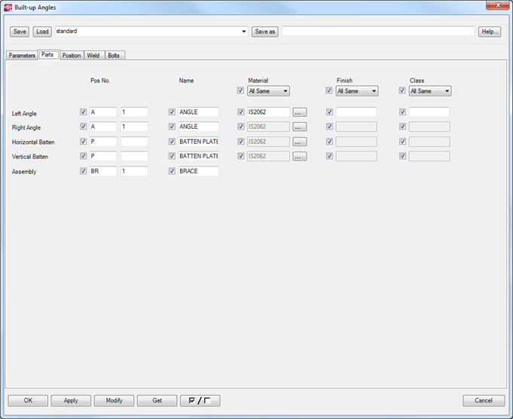Toggle the checkbox beside Material All Same
Viewport: 513px width, 419px height.
coord(240,91)
